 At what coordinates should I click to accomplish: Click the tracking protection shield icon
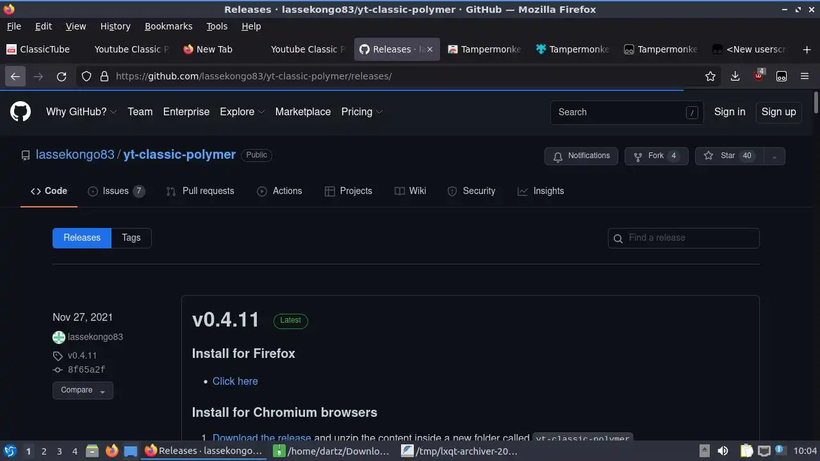click(86, 76)
